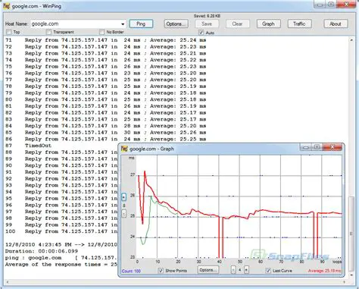
Task: Click the app icon in the Graph window title bar
Action: (124, 149)
